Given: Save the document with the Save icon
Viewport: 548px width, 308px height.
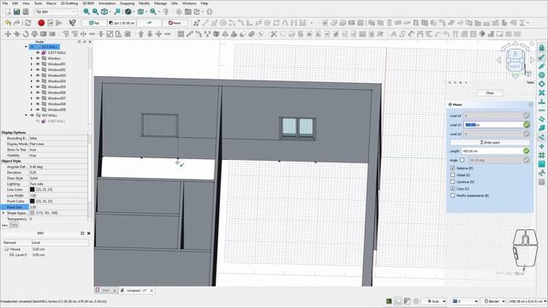Looking at the screenshot, I should pos(17,11).
